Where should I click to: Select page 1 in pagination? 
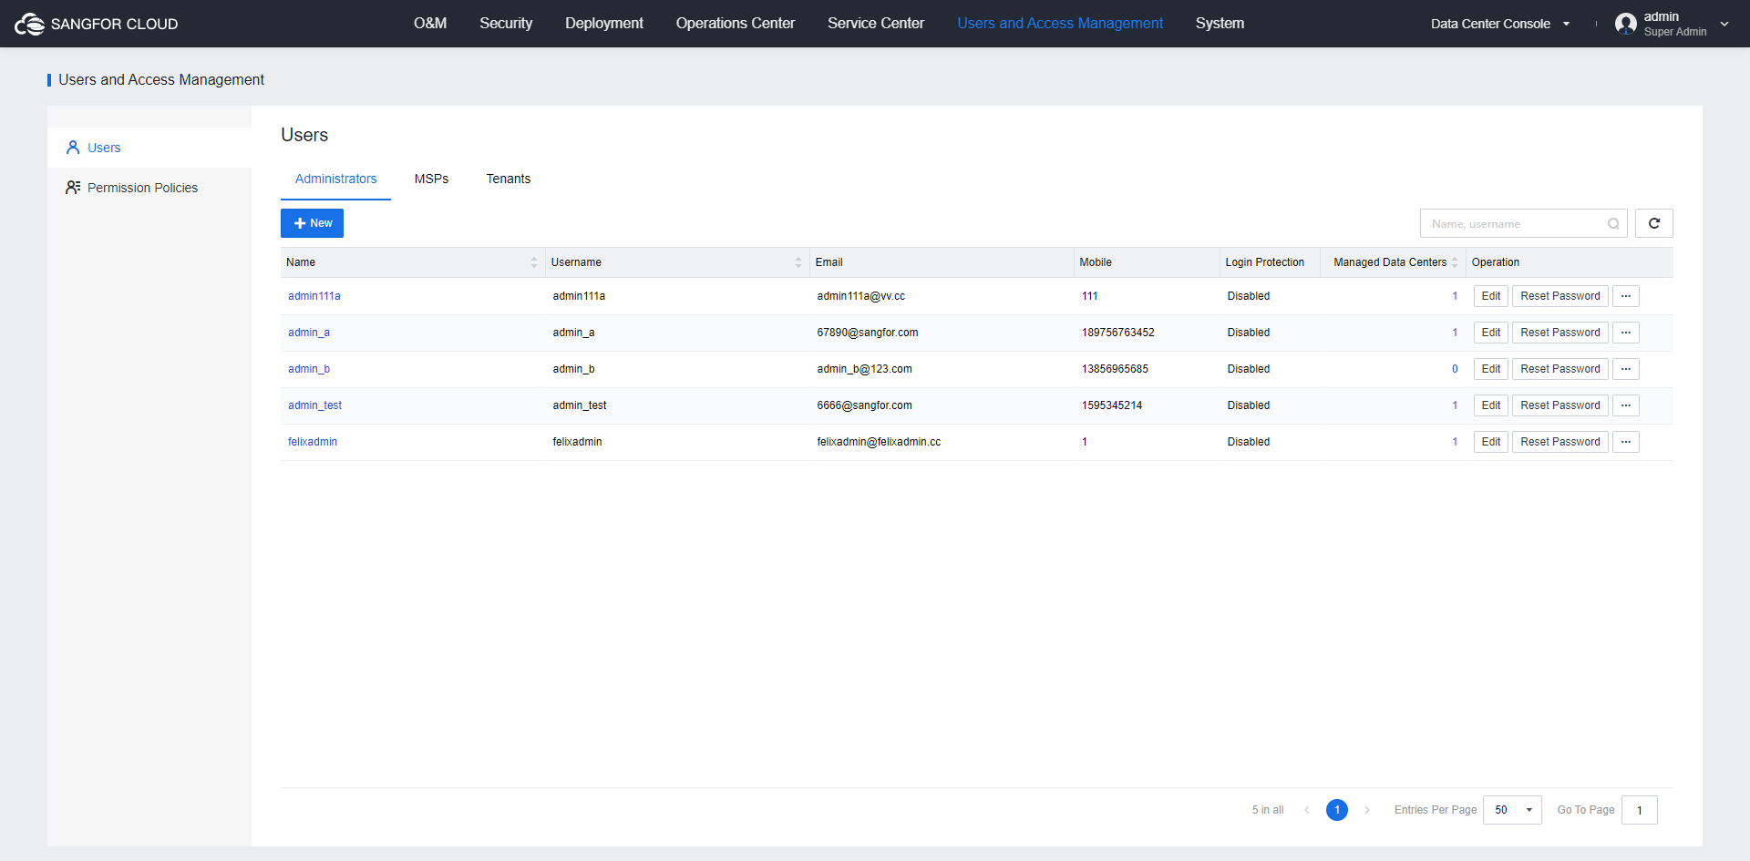coord(1337,810)
